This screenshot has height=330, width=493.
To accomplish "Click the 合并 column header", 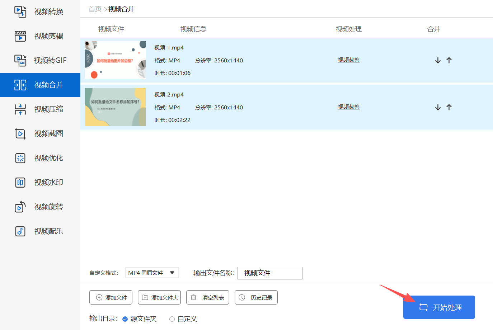I will pyautogui.click(x=434, y=29).
